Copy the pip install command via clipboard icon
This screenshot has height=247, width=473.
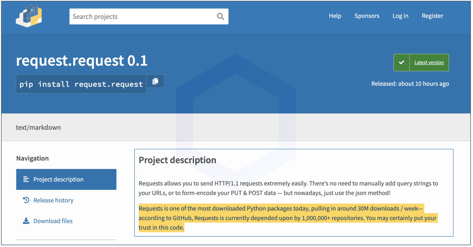pos(155,81)
